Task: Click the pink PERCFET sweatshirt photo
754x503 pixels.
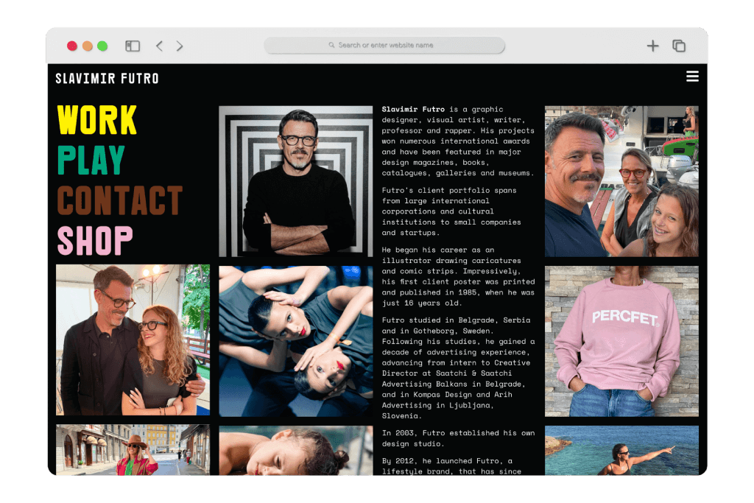Action: tap(621, 341)
